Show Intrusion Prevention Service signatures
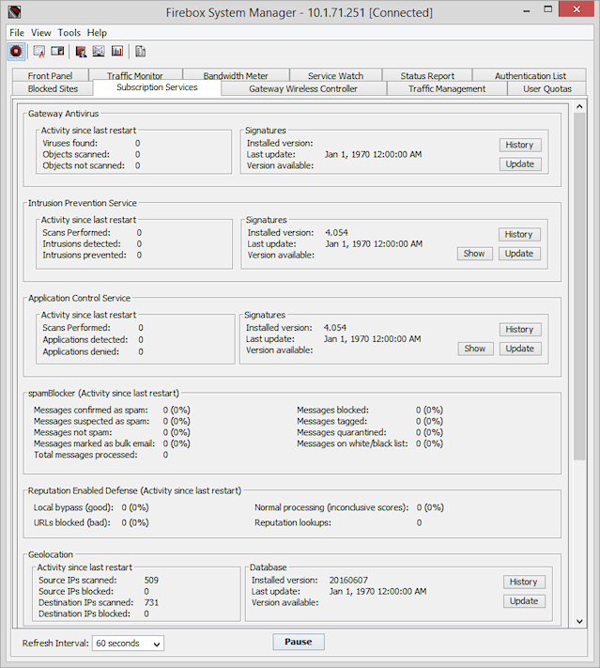 pyautogui.click(x=474, y=254)
